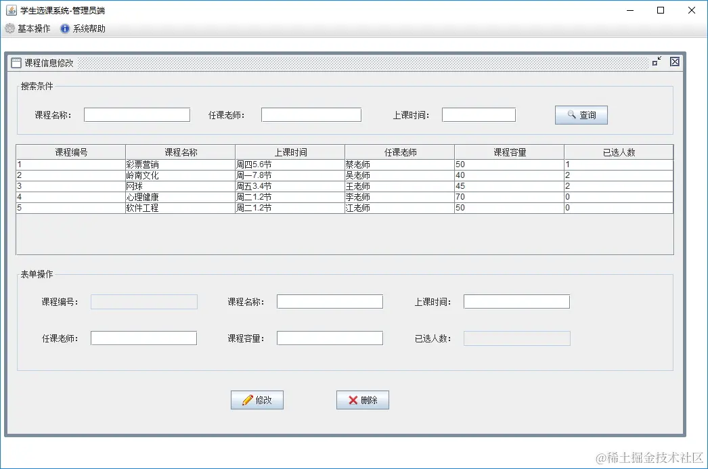The image size is (708, 469).
Task: Focus the form 上课时间 input field
Action: (x=516, y=302)
